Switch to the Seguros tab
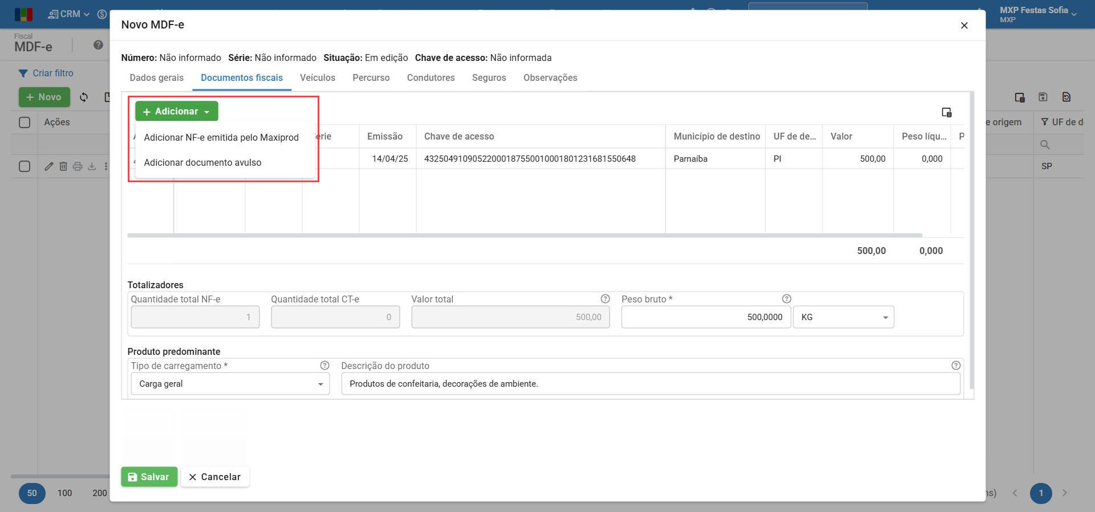 click(489, 78)
